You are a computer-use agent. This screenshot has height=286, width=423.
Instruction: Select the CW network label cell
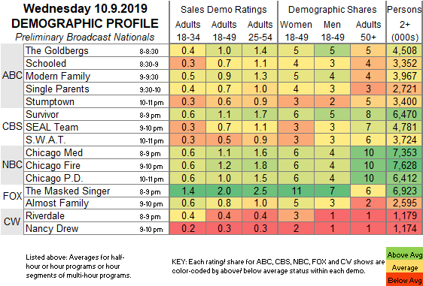12,221
